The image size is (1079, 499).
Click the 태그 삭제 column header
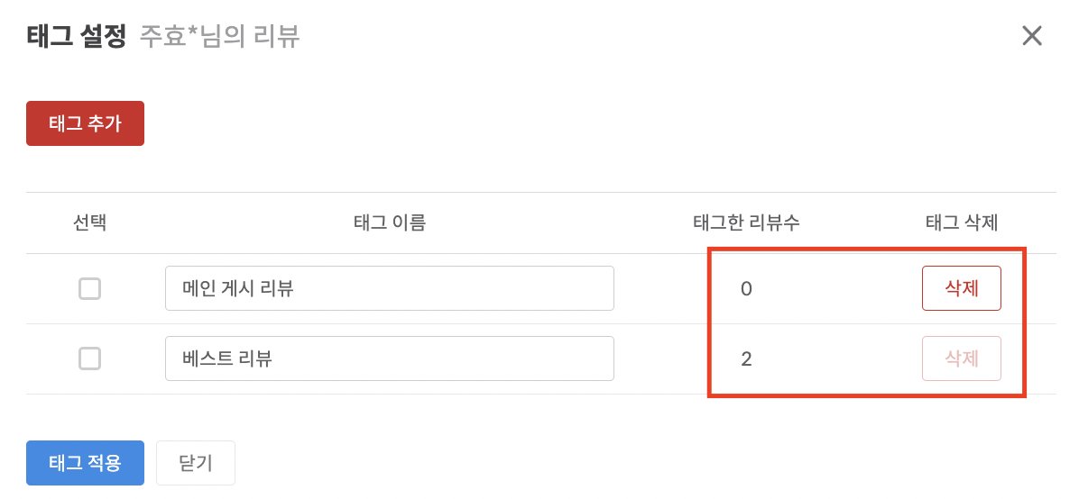click(x=961, y=222)
